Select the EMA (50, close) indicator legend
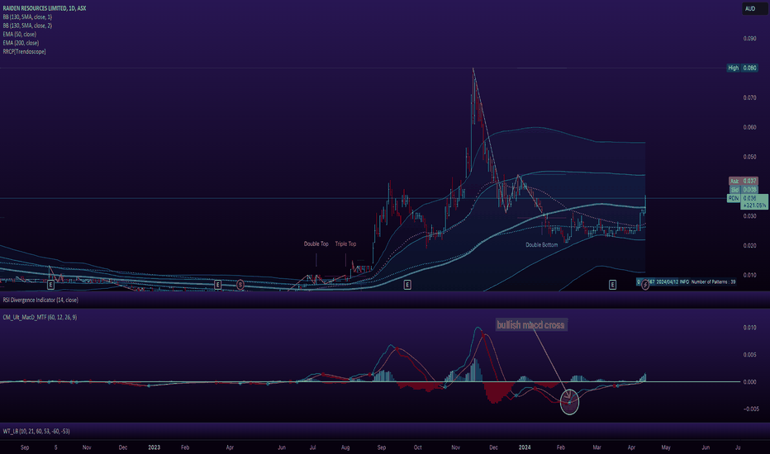Screen dimensions: 770x454 (x=20, y=35)
